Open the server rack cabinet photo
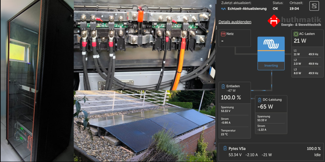Image resolution: width=325 pixels, height=162 pixels. coord(37,81)
